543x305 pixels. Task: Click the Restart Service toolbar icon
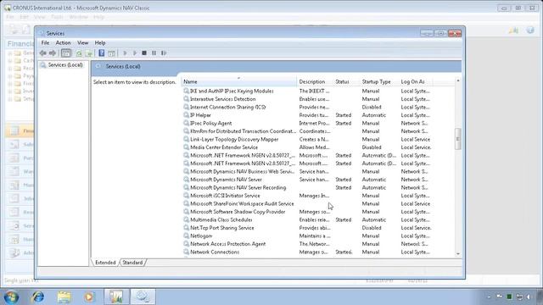pyautogui.click(x=164, y=53)
